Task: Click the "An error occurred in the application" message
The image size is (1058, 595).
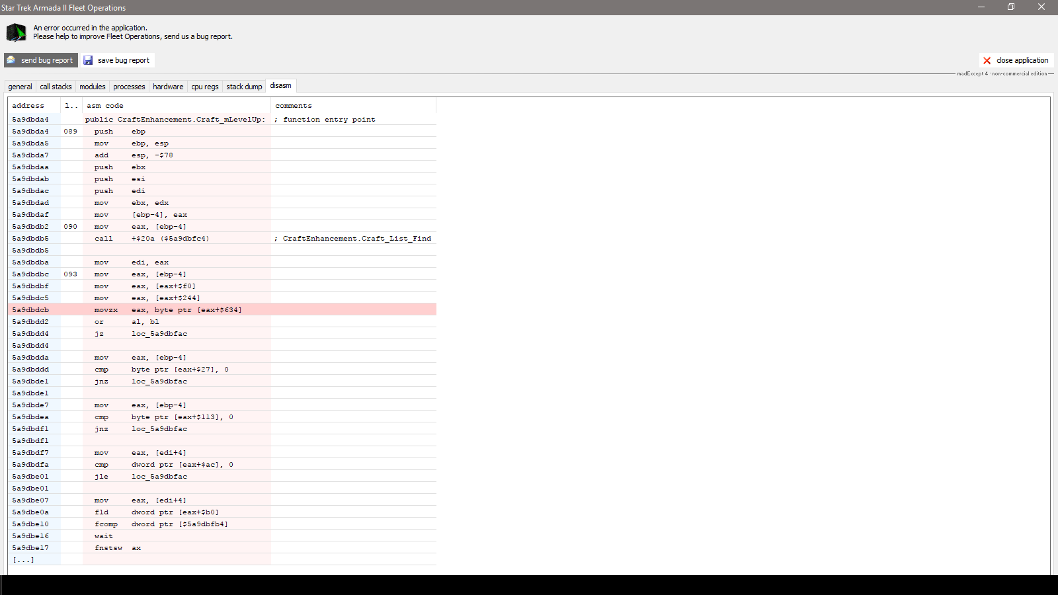Action: coord(91,28)
